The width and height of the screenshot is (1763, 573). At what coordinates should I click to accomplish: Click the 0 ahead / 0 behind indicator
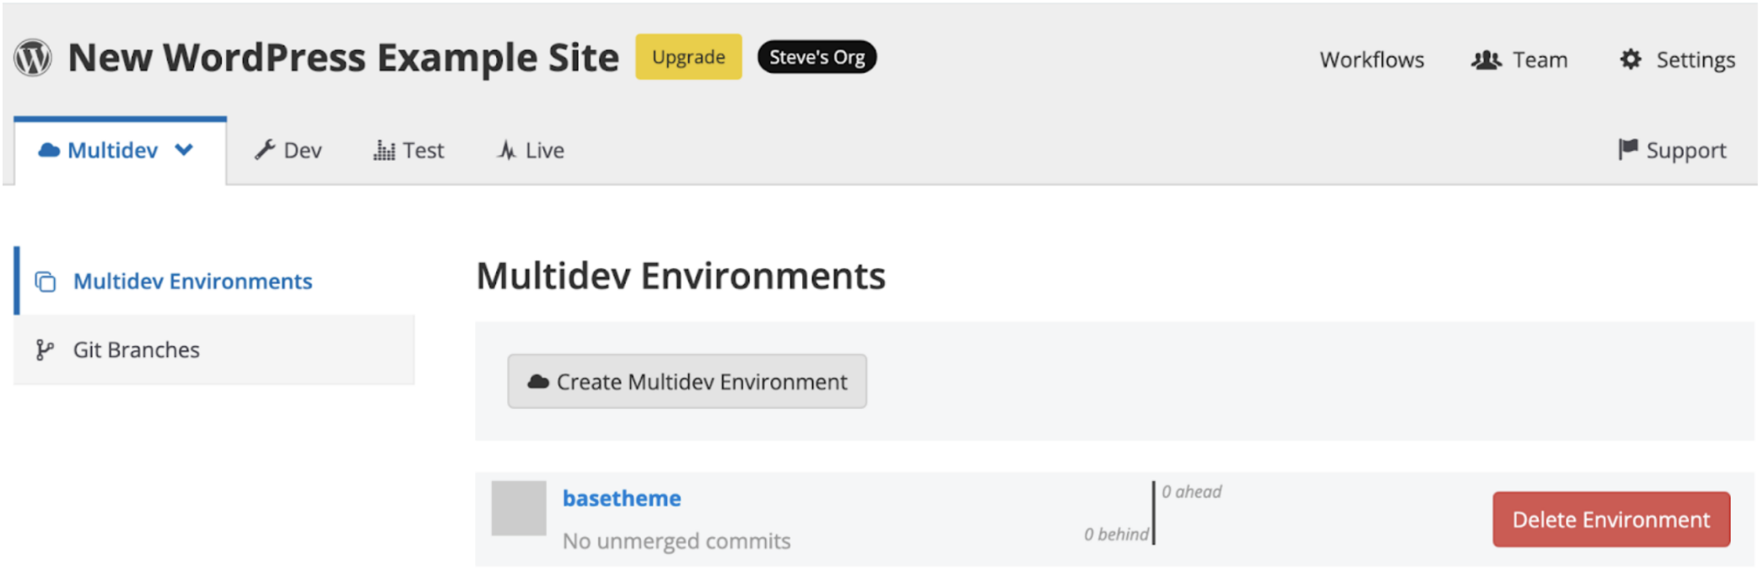pos(1153,512)
